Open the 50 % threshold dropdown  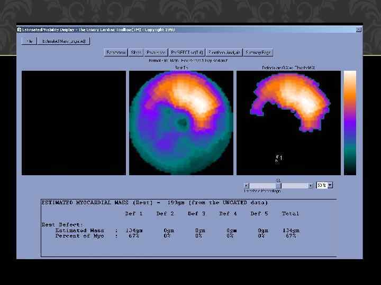[330, 185]
